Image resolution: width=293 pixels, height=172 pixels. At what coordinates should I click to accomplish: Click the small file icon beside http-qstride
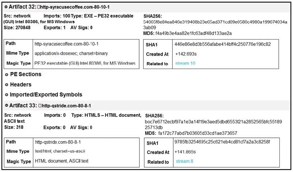[x=39, y=106]
